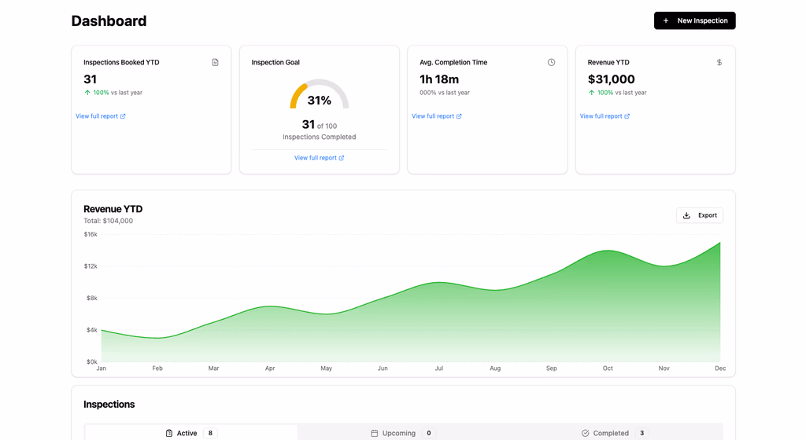Open the Completed inspections tab
Screen dimensions: 806x440
(x=611, y=433)
